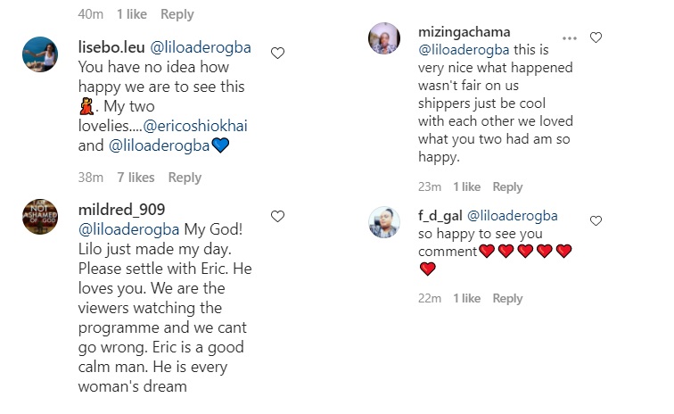The height and width of the screenshot is (414, 674).
Task: Like mizingachama's comment with heart icon
Action: click(x=596, y=38)
